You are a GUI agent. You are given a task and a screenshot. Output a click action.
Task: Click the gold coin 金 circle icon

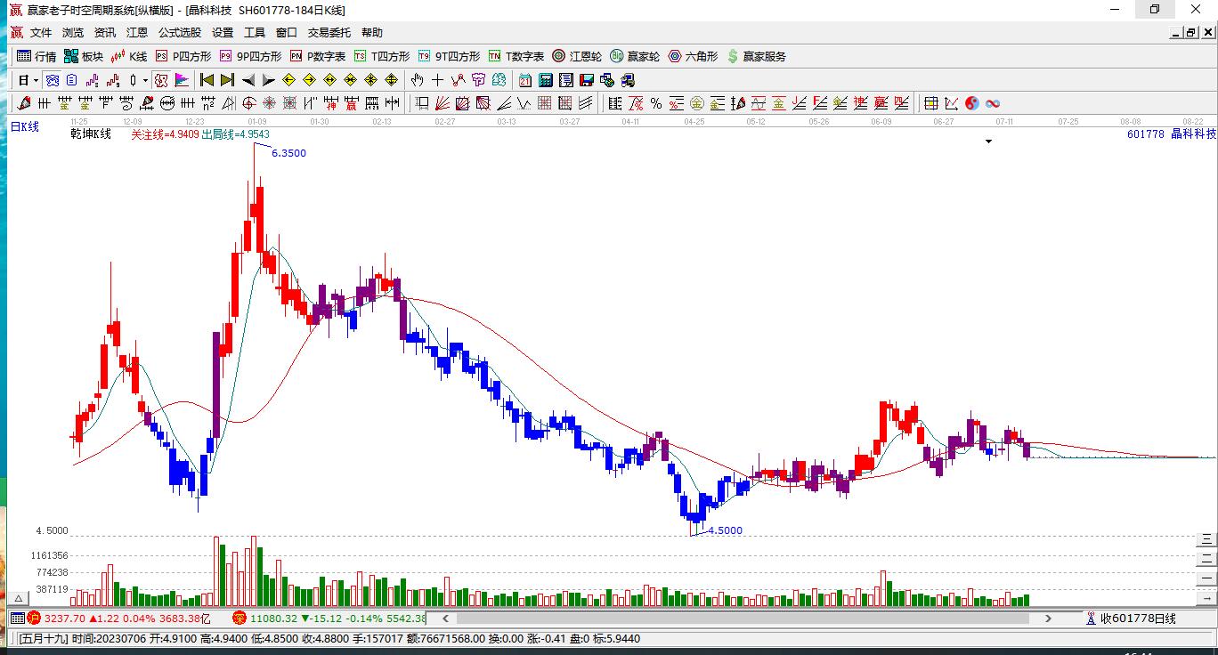click(x=697, y=103)
